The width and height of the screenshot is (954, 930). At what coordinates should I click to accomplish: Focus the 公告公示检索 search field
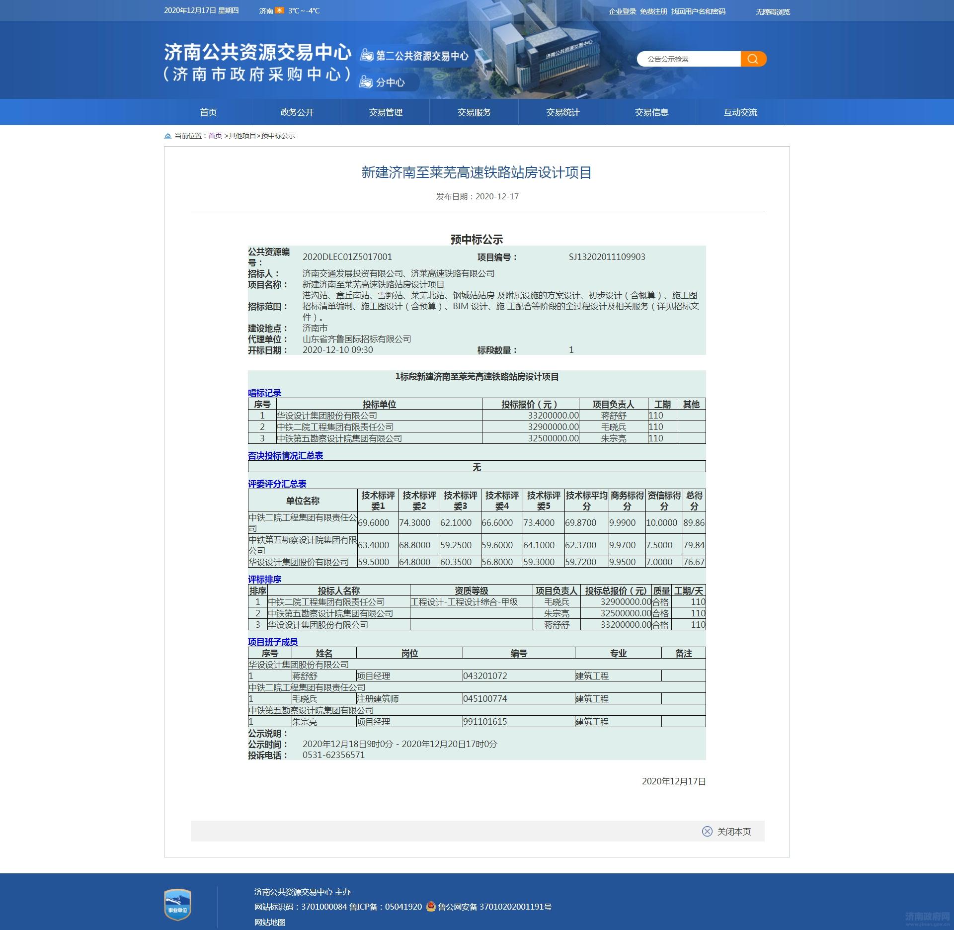[688, 59]
